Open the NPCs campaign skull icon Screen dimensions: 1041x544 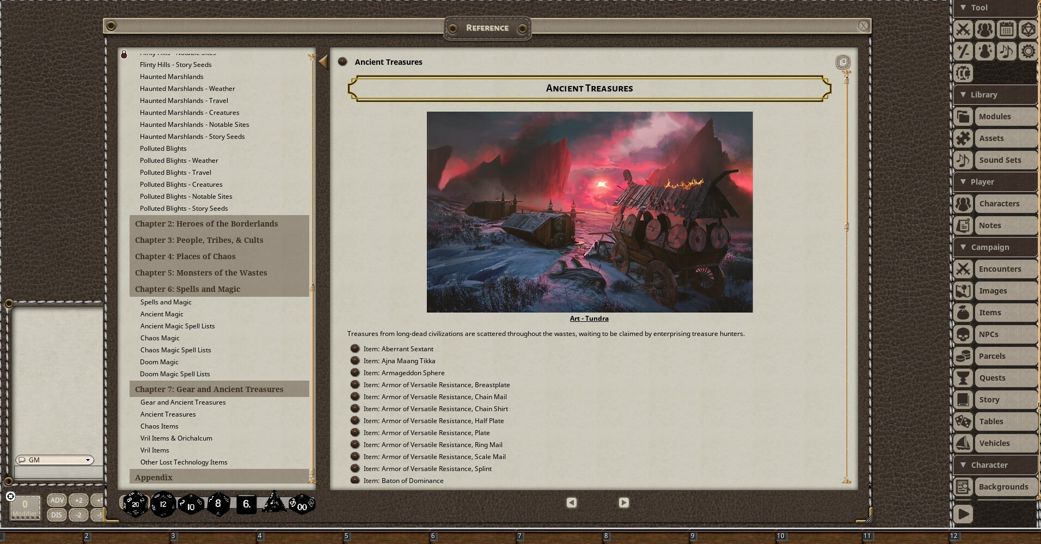point(963,334)
